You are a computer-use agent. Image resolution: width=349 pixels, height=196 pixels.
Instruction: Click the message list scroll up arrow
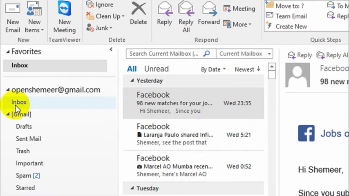(x=272, y=67)
